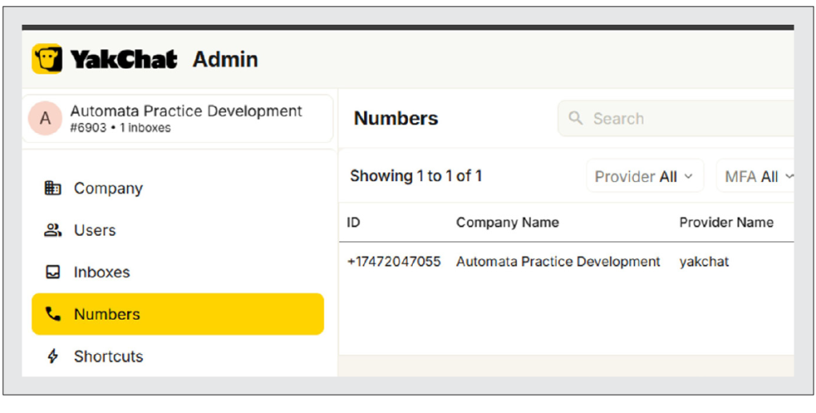Click the pink 'A' account avatar
Screen dimensions: 816x413
pyautogui.click(x=46, y=119)
